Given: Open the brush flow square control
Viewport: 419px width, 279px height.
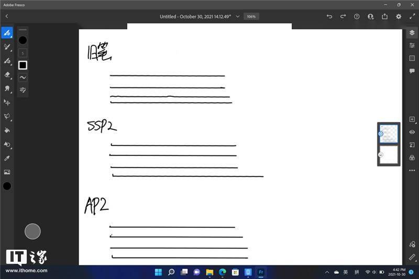Looking at the screenshot, I should (x=23, y=65).
